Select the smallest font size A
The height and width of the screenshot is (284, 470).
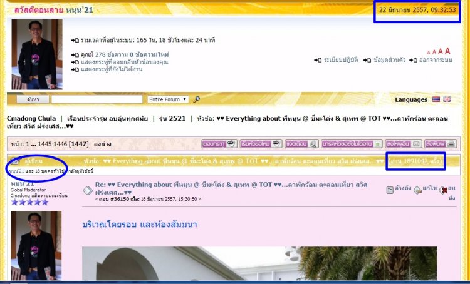point(429,53)
